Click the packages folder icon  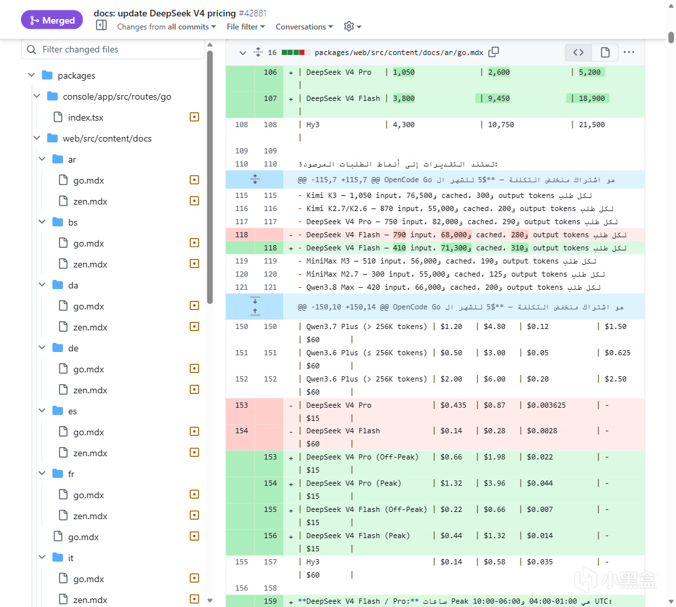pyautogui.click(x=47, y=75)
